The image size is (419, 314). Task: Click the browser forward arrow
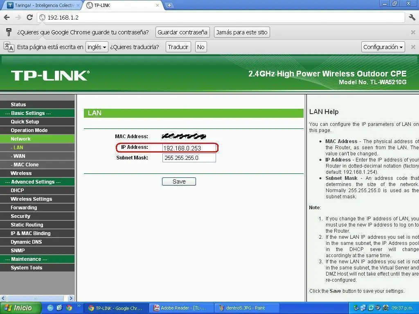pos(18,18)
